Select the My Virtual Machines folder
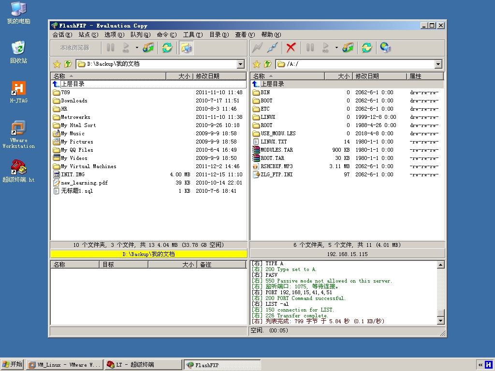 (149, 166)
